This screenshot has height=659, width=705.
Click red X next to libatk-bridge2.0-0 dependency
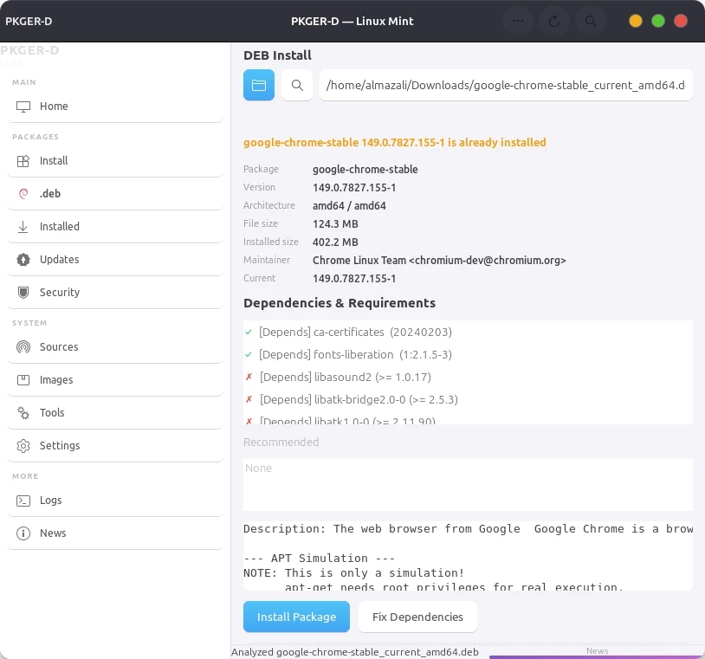[249, 399]
